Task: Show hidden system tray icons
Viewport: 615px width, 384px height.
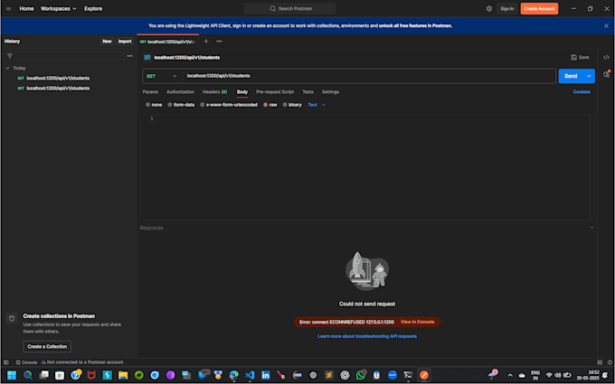Action: tap(510, 375)
